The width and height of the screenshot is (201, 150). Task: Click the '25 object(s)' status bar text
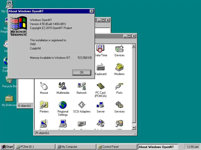point(42,133)
